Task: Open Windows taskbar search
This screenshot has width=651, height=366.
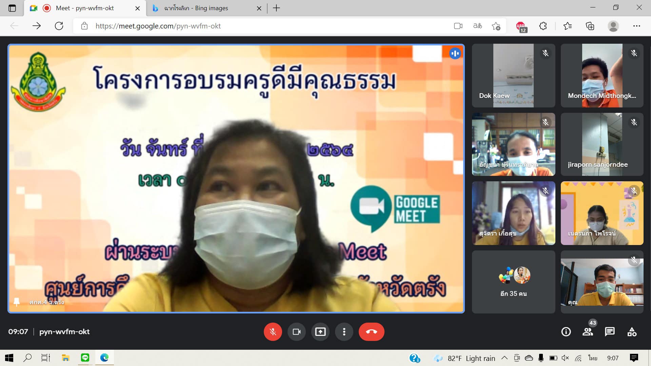Action: pos(27,358)
